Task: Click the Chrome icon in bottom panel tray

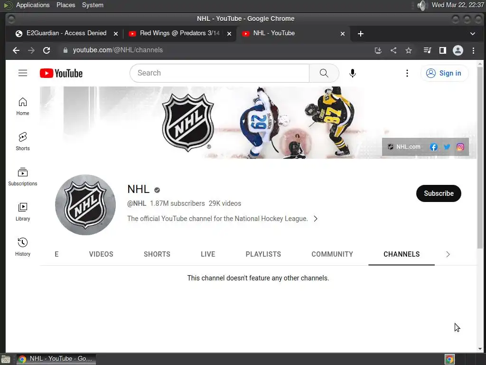Action: (450, 359)
